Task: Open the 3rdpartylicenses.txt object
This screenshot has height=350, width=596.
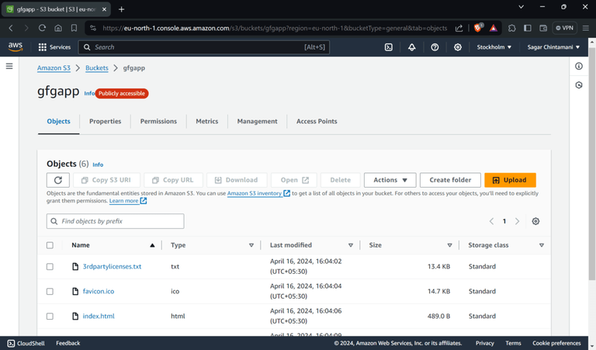Action: (x=112, y=266)
